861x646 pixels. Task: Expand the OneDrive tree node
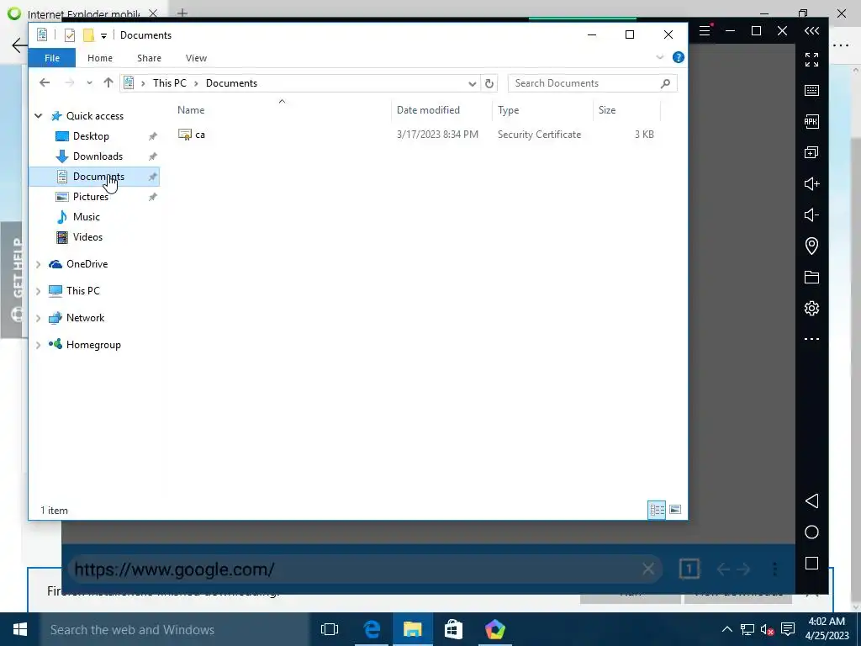tap(39, 264)
